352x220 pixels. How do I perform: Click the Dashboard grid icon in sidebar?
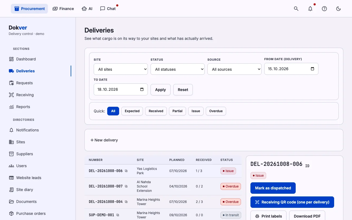click(11, 59)
